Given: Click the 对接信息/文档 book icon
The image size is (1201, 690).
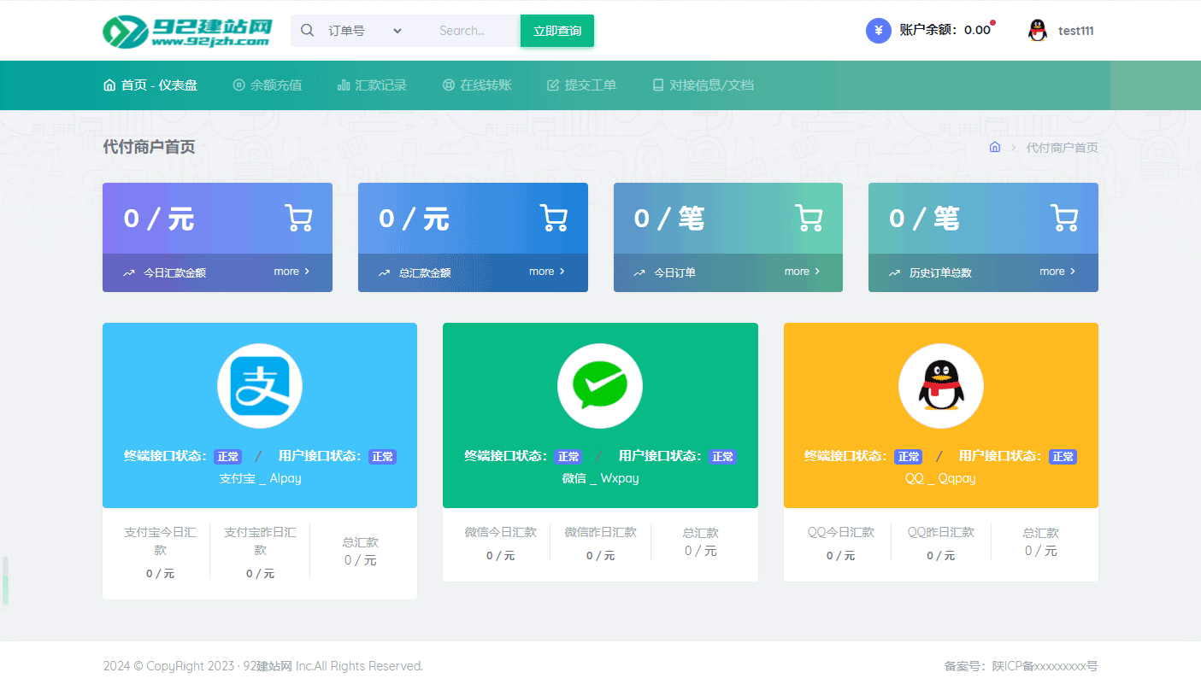Looking at the screenshot, I should tap(658, 85).
